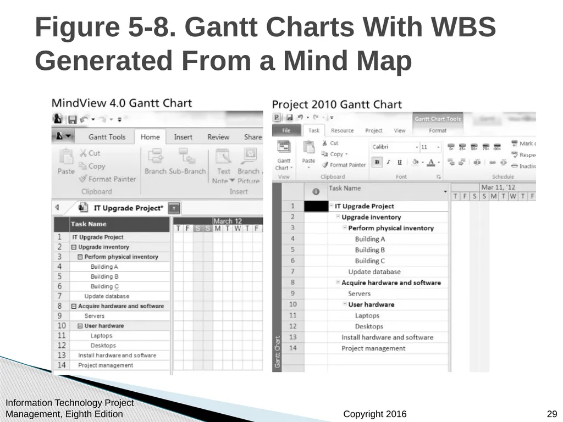Toggle Underline formatting in Project 2010
The image size is (563, 422).
click(x=400, y=162)
